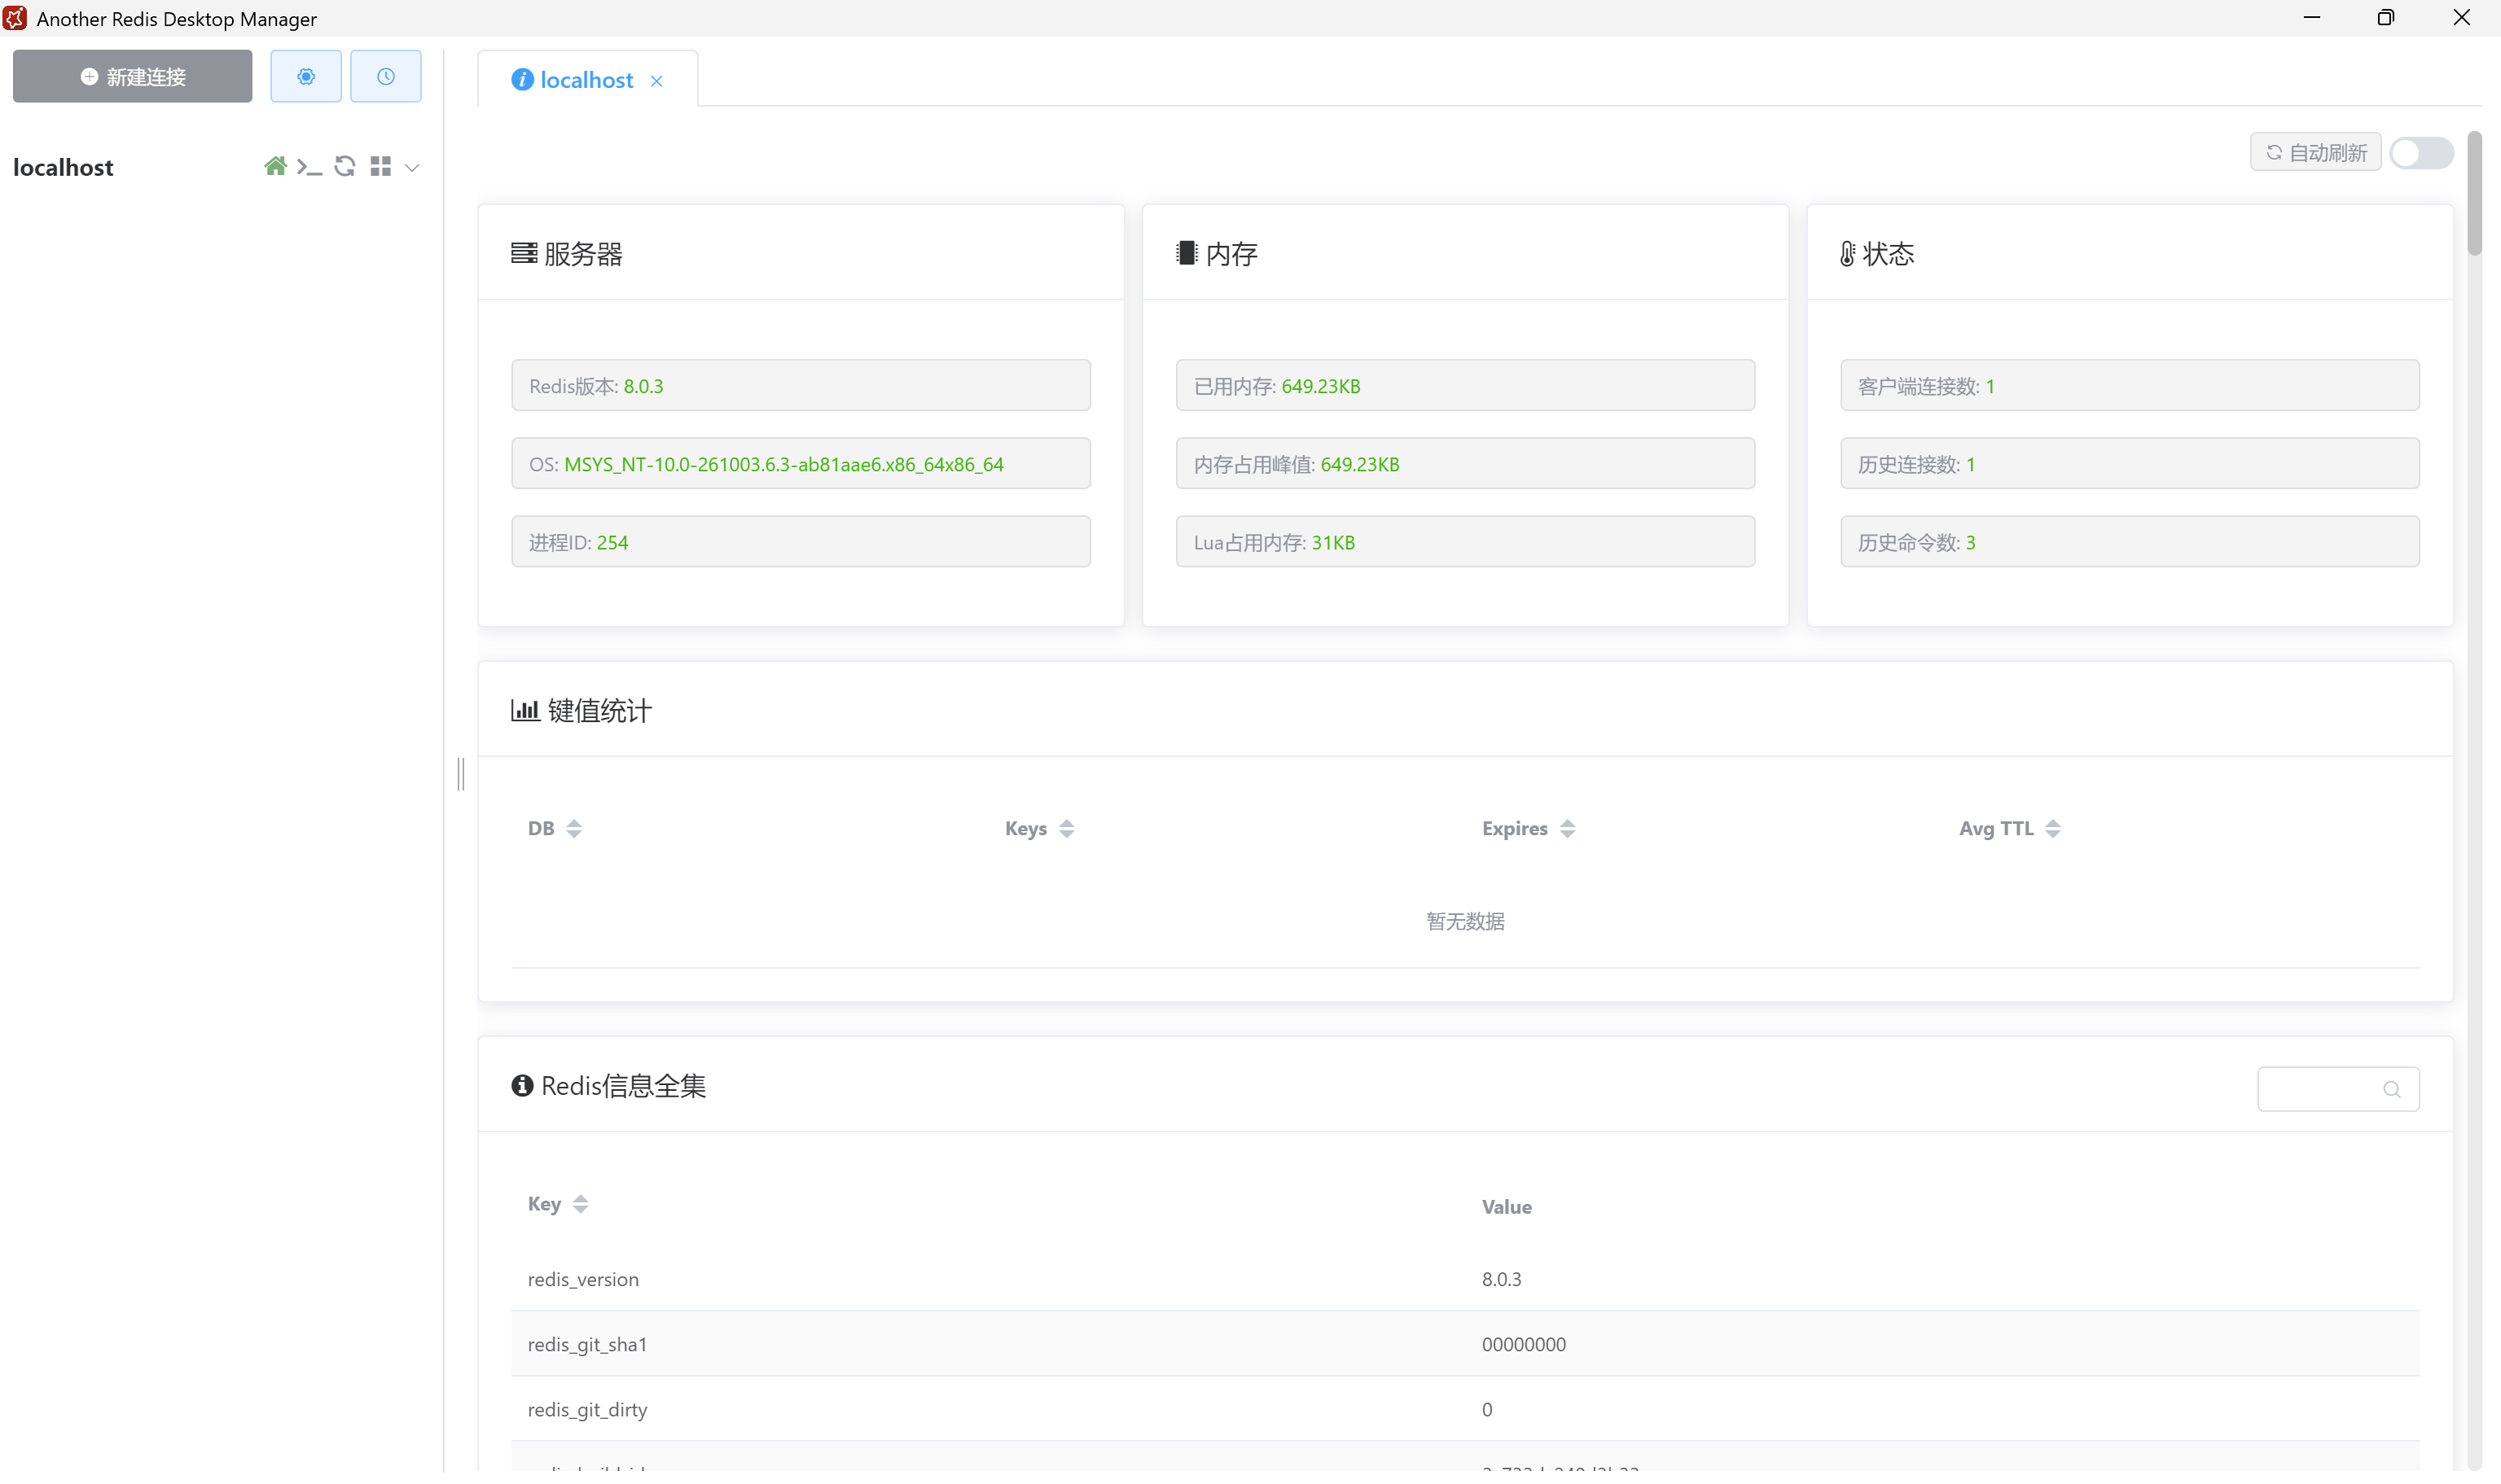Open settings with the gear icon

coord(306,77)
